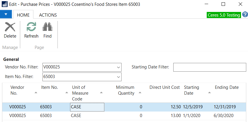Image resolution: width=248 pixels, height=122 pixels.
Task: Open the blue application menu dropdown
Action: [6, 14]
